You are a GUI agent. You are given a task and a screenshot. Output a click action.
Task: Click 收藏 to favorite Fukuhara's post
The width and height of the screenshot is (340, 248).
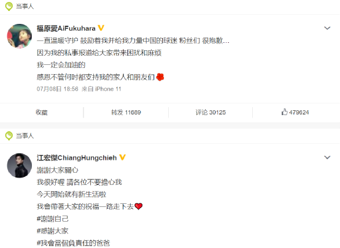pos(41,112)
